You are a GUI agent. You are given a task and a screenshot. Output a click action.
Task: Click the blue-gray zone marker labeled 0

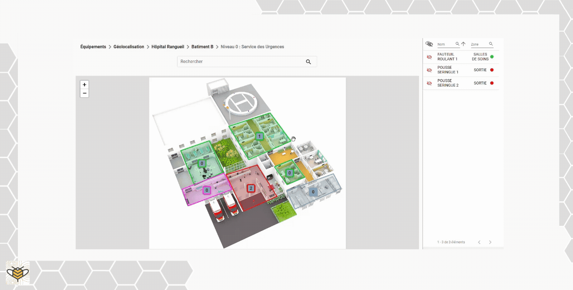tap(314, 192)
